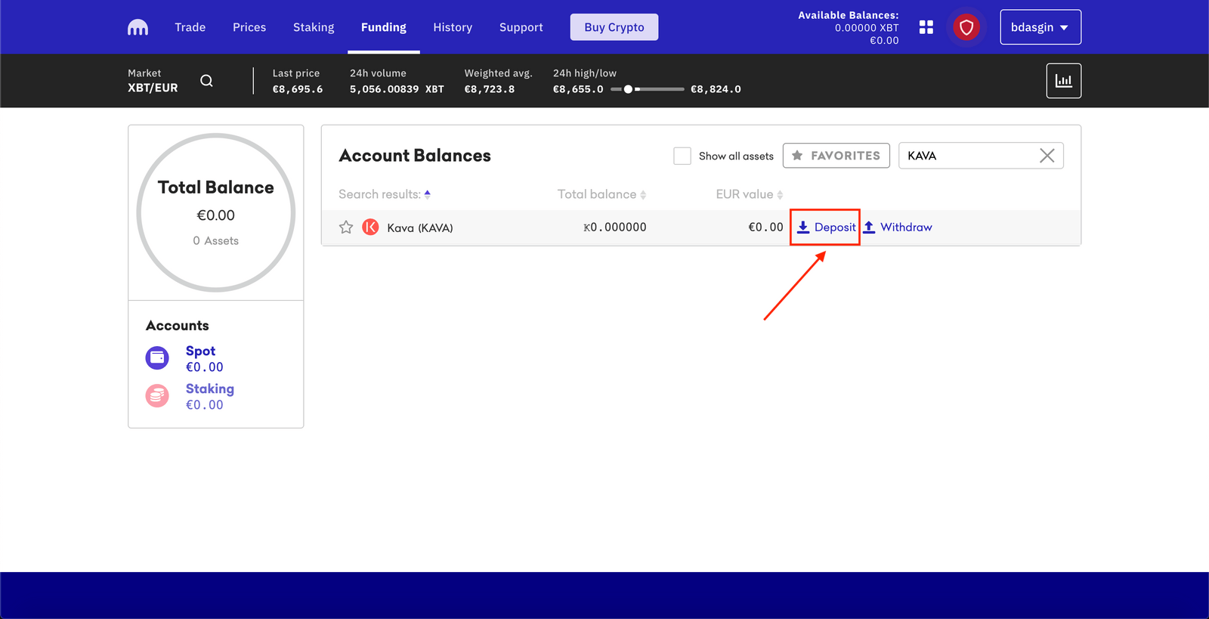Image resolution: width=1209 pixels, height=619 pixels.
Task: Click the 24h volume 5,056.00839 XBT
Action: click(x=397, y=89)
